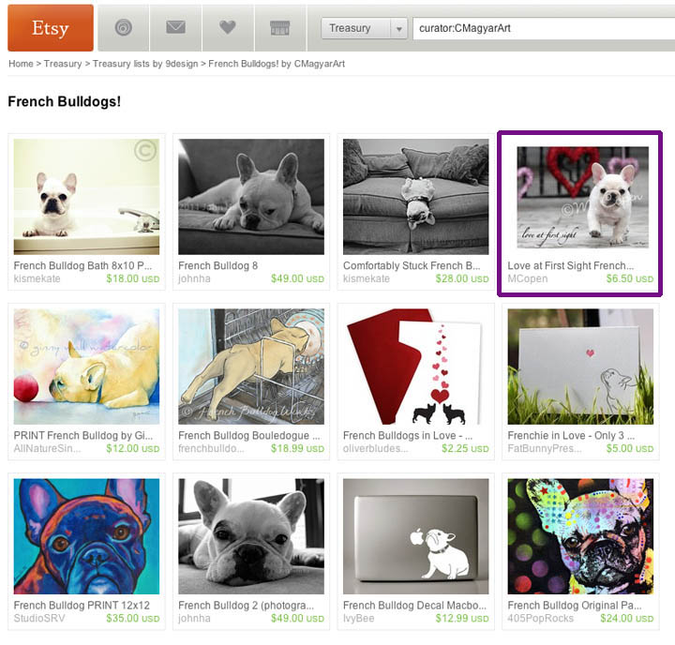Visit seller MCopen shop
This screenshot has width=675, height=645.
point(527,278)
